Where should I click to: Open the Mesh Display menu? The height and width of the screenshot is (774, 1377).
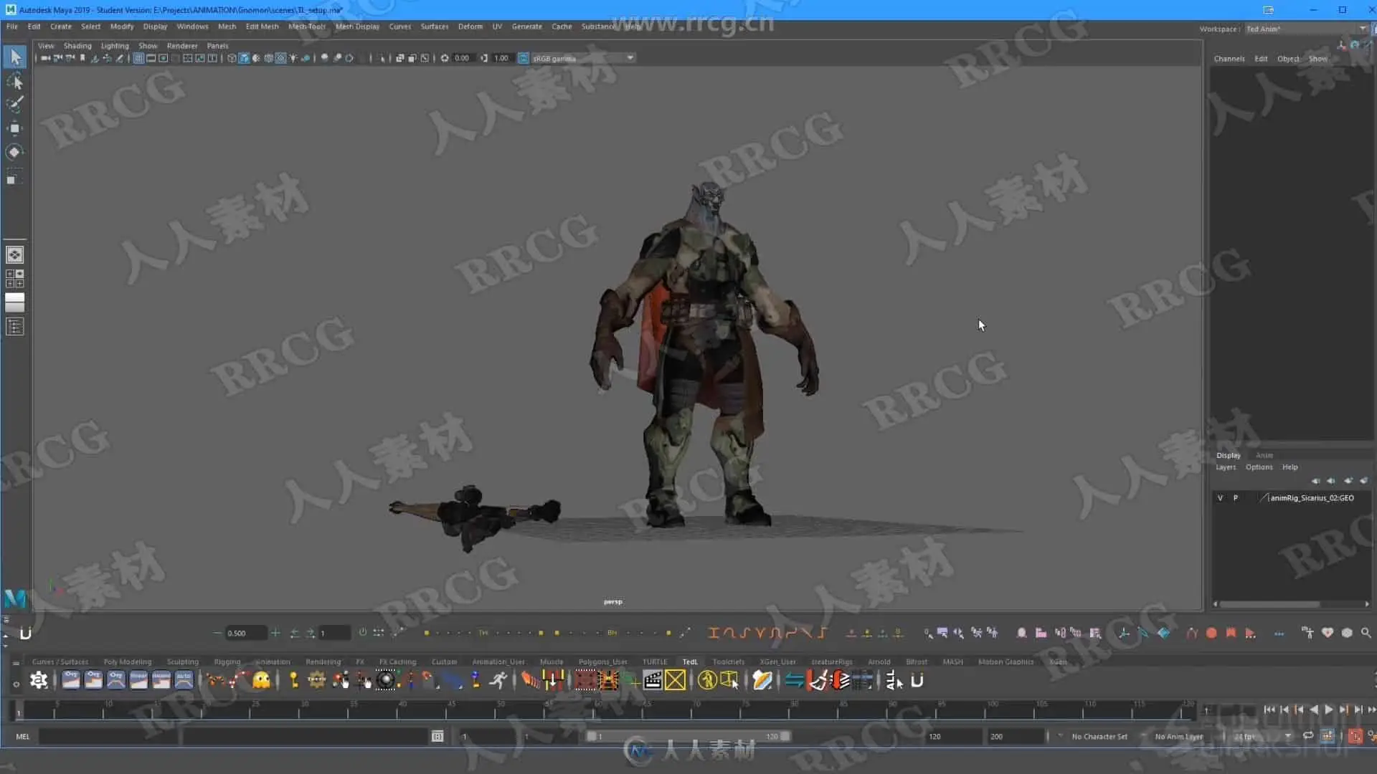(x=357, y=27)
